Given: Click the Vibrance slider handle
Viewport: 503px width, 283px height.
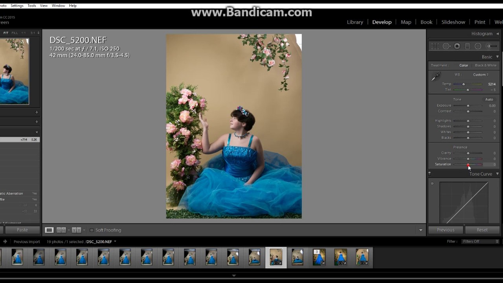Looking at the screenshot, I should pyautogui.click(x=468, y=159).
